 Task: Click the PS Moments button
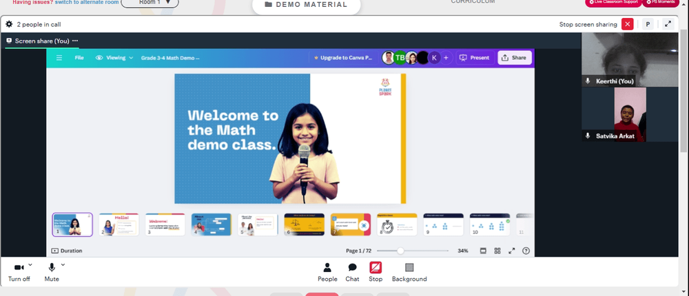click(x=661, y=2)
